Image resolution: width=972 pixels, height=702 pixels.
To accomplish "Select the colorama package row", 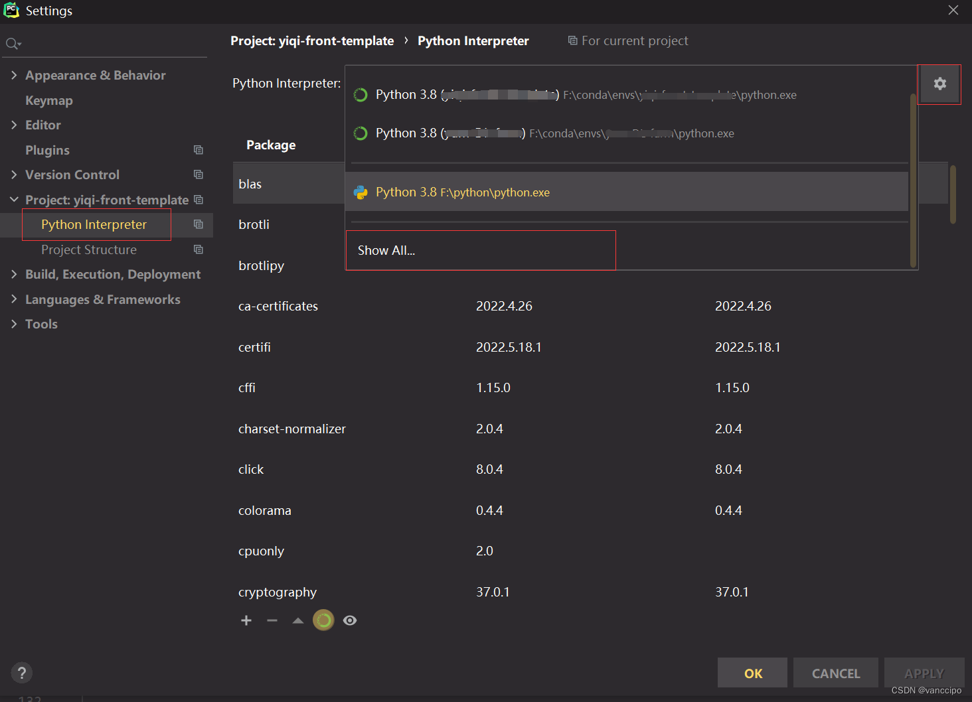I will (x=591, y=510).
